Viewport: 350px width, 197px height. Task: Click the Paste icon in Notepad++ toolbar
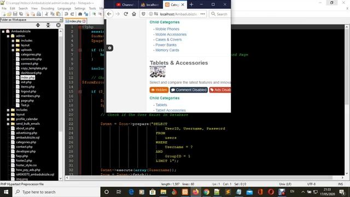[x=59, y=14]
